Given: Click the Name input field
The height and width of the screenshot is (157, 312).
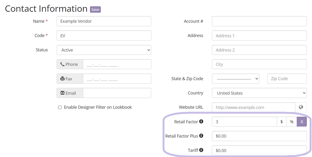Looking at the screenshot, I should pyautogui.click(x=104, y=21).
